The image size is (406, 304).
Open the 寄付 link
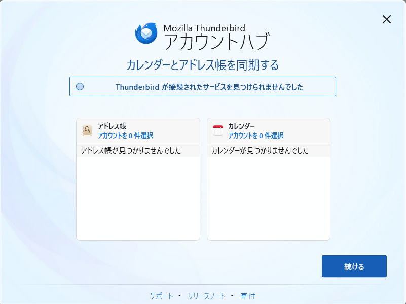tap(248, 296)
